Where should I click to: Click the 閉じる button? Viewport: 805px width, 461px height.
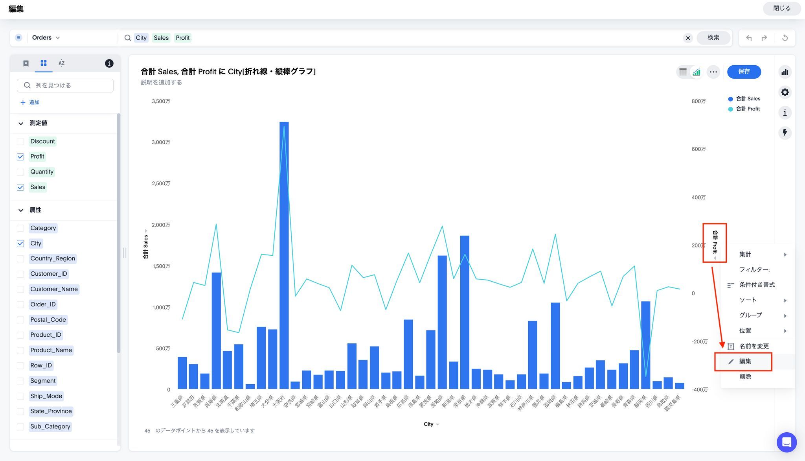(781, 8)
